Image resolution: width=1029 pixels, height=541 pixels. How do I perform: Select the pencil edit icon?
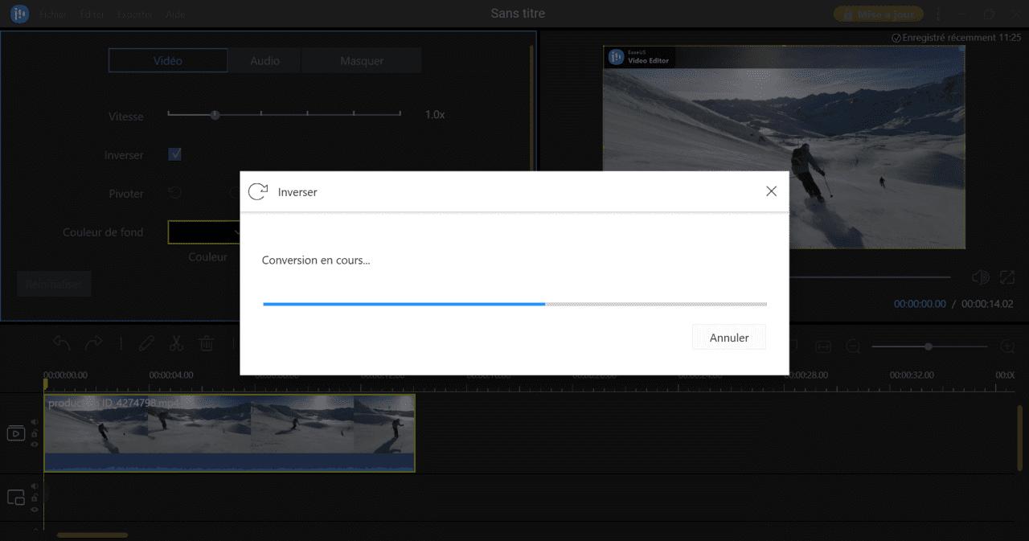click(x=146, y=343)
